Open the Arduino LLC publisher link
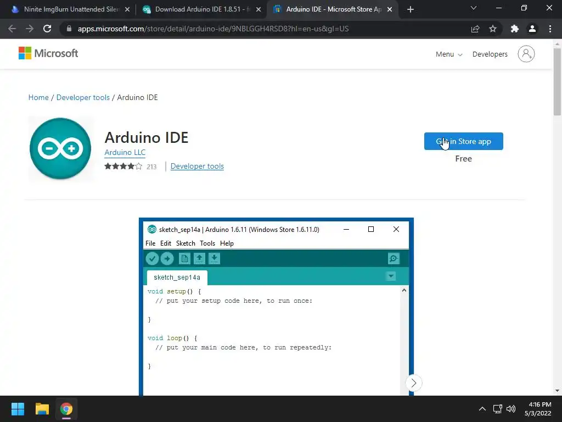This screenshot has height=422, width=562. [x=125, y=153]
